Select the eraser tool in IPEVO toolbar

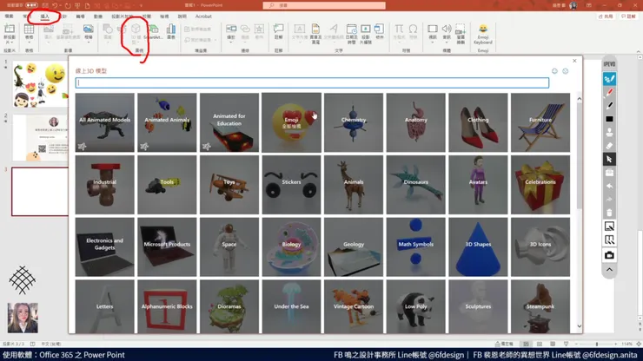(x=609, y=146)
